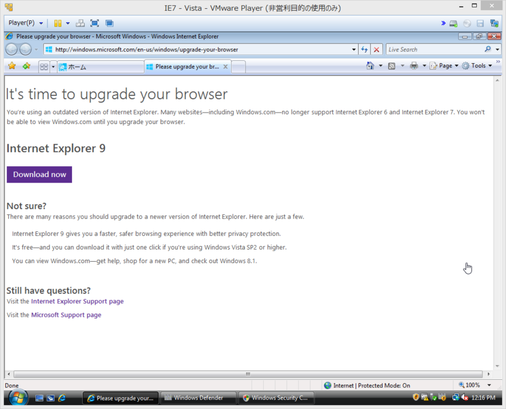Click the Add to Favorites icon
Viewport: 506px width, 409px height.
point(27,66)
